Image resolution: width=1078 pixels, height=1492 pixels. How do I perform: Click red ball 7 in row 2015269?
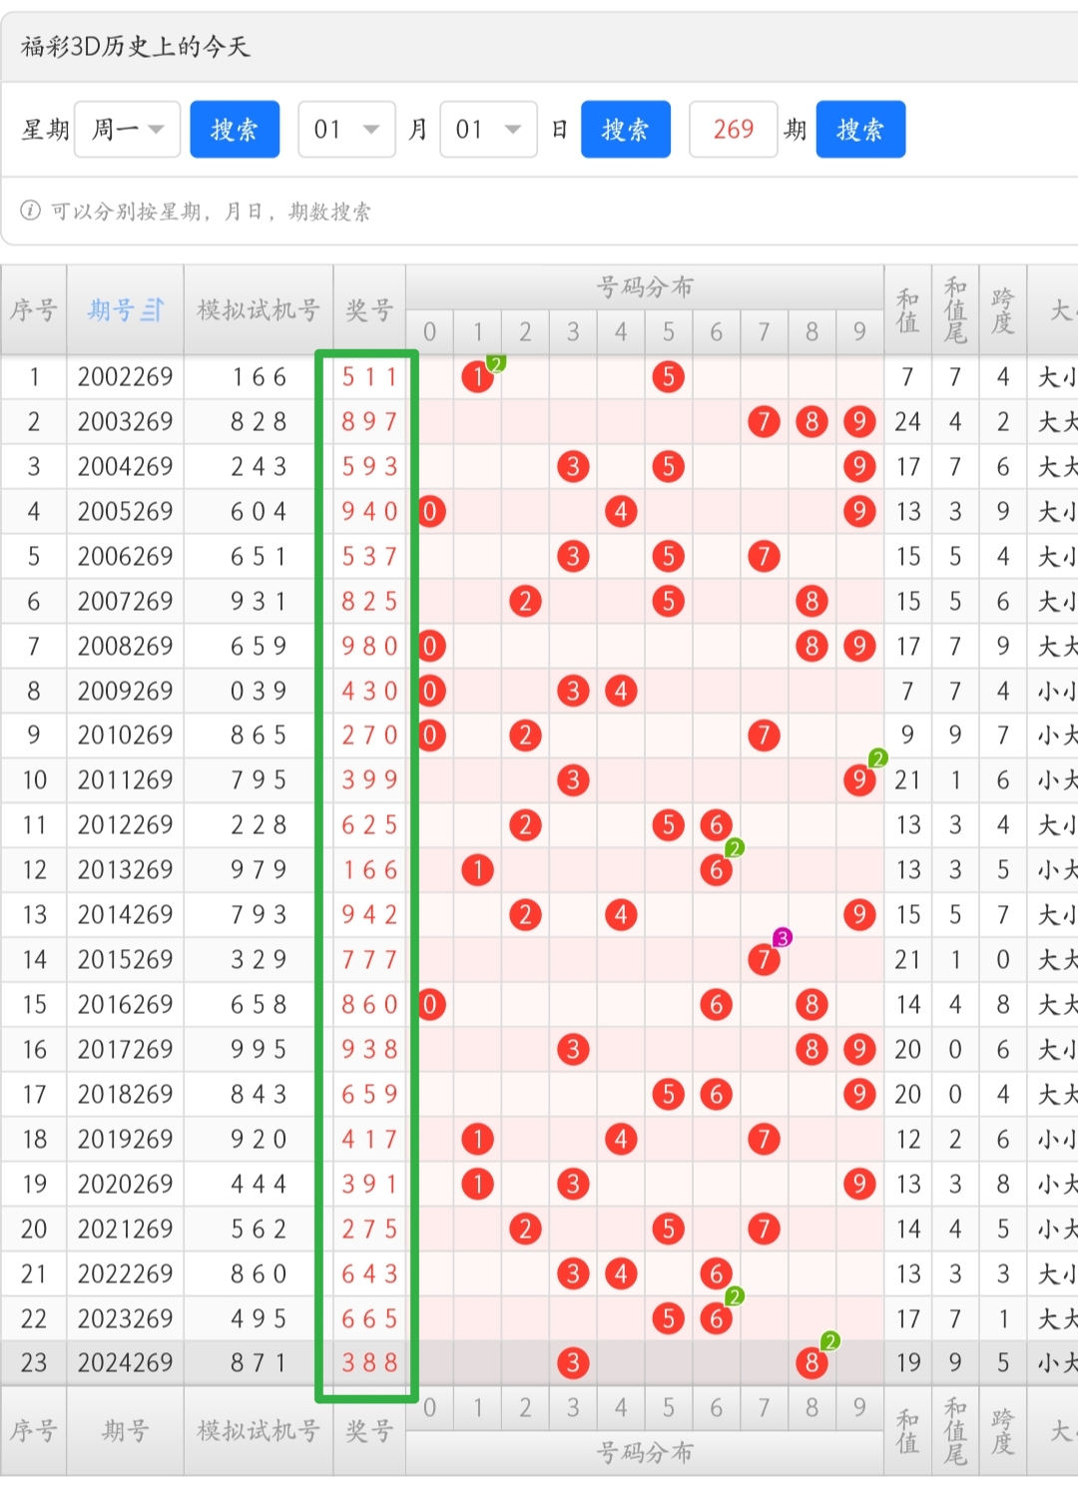(x=764, y=960)
